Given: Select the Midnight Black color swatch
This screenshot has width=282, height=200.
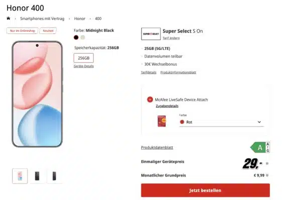Looking at the screenshot, I should (x=76, y=37).
